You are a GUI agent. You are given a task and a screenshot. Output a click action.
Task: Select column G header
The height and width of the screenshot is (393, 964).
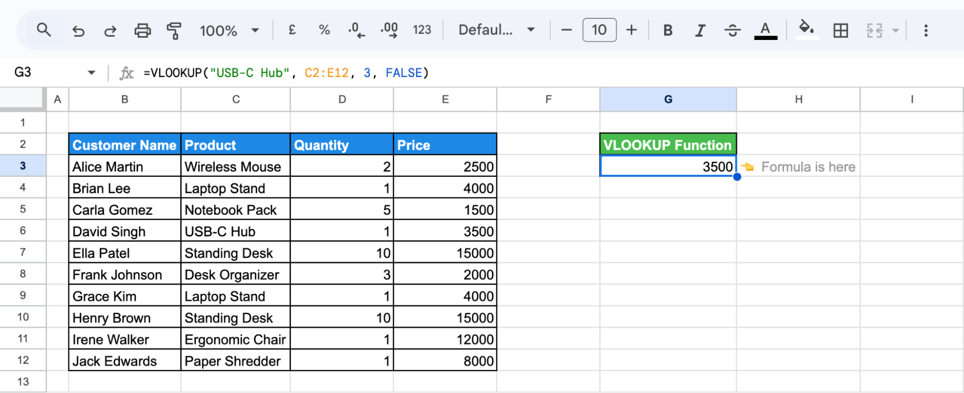pos(668,99)
